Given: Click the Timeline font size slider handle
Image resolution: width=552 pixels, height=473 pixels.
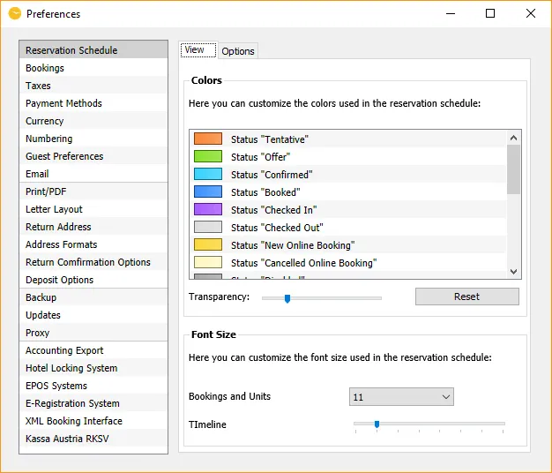Looking at the screenshot, I should coord(377,424).
